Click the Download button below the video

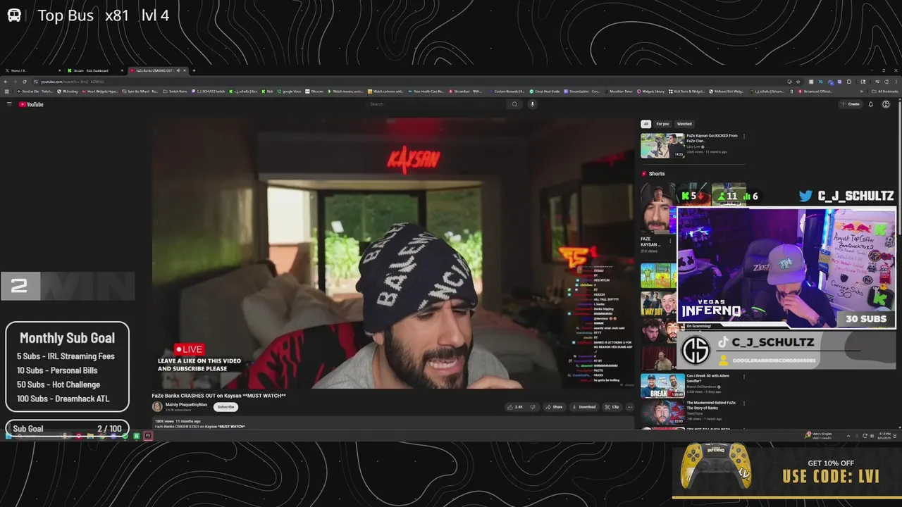(584, 407)
